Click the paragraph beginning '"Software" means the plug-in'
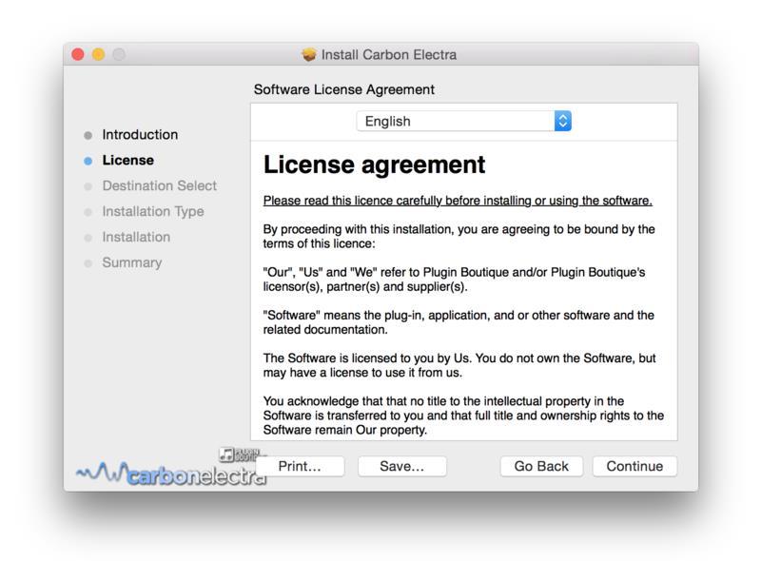Viewport: 761px width, 561px height. (459, 322)
